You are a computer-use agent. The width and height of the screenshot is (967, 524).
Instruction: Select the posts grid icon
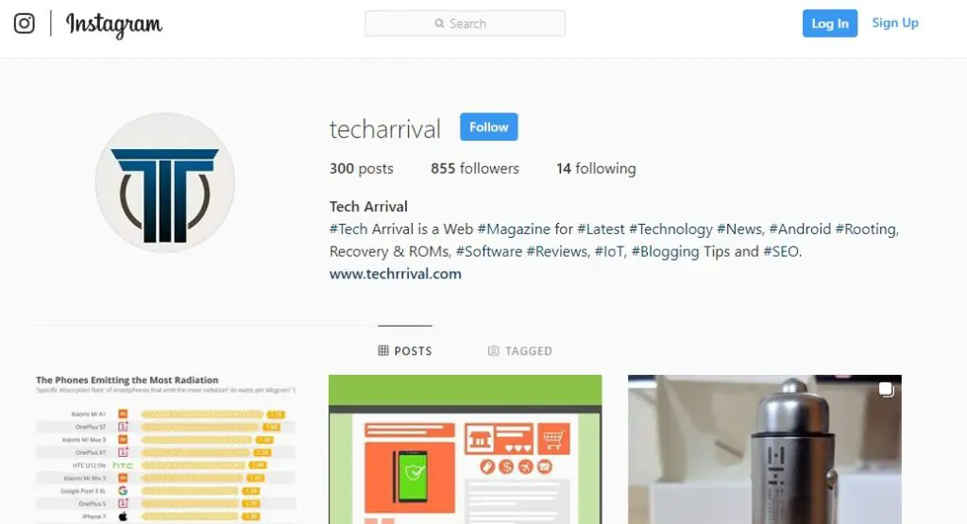click(383, 351)
